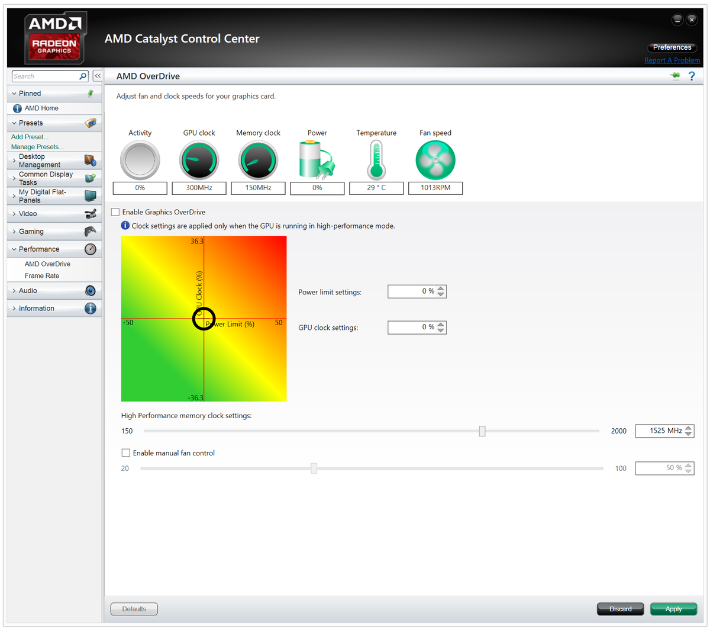Click the Search box in the sidebar
Viewport: 710px width, 629px height.
(x=44, y=76)
